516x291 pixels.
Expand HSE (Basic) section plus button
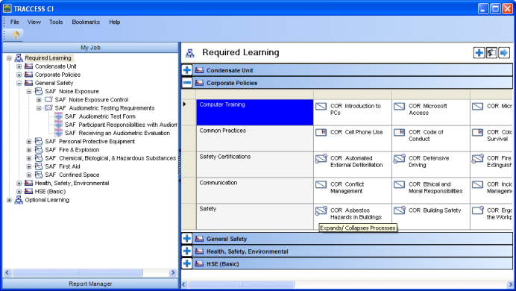(x=186, y=263)
